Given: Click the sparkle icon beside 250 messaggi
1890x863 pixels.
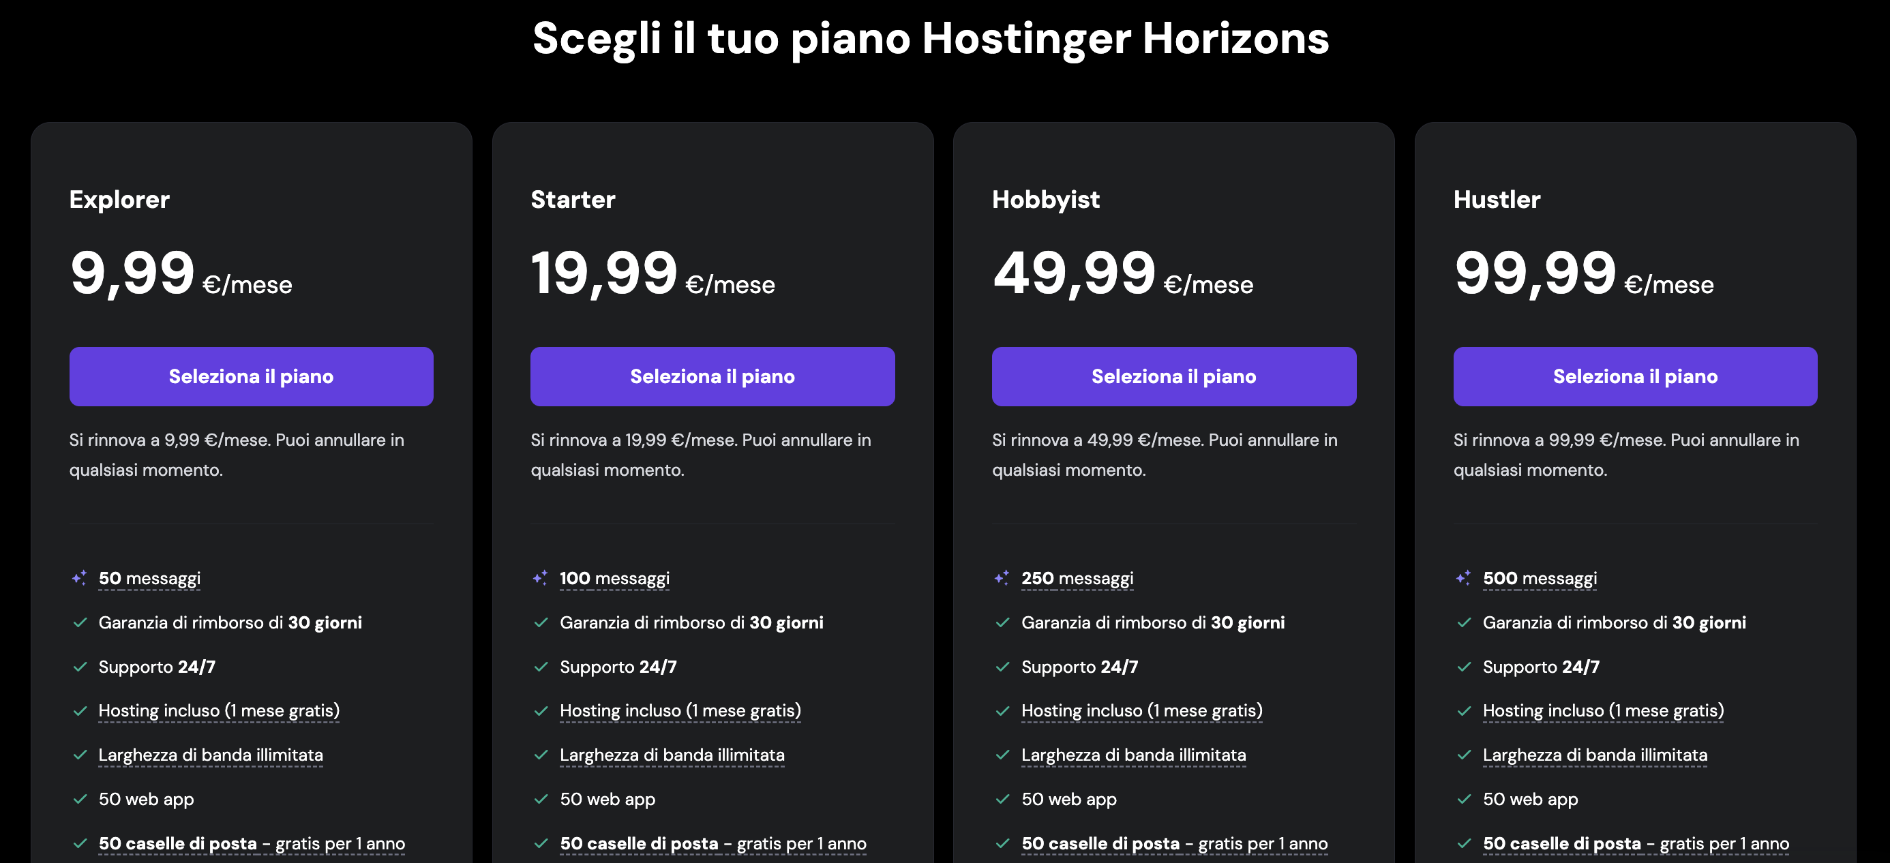Looking at the screenshot, I should tap(1002, 578).
